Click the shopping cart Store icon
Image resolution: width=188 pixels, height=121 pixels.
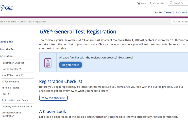coord(139,3)
